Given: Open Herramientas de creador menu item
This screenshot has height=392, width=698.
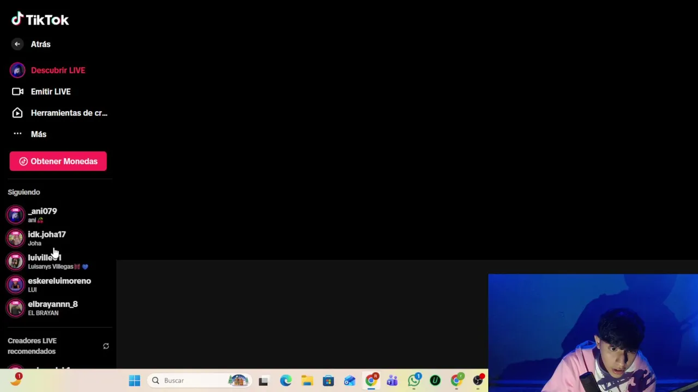Looking at the screenshot, I should pos(69,113).
